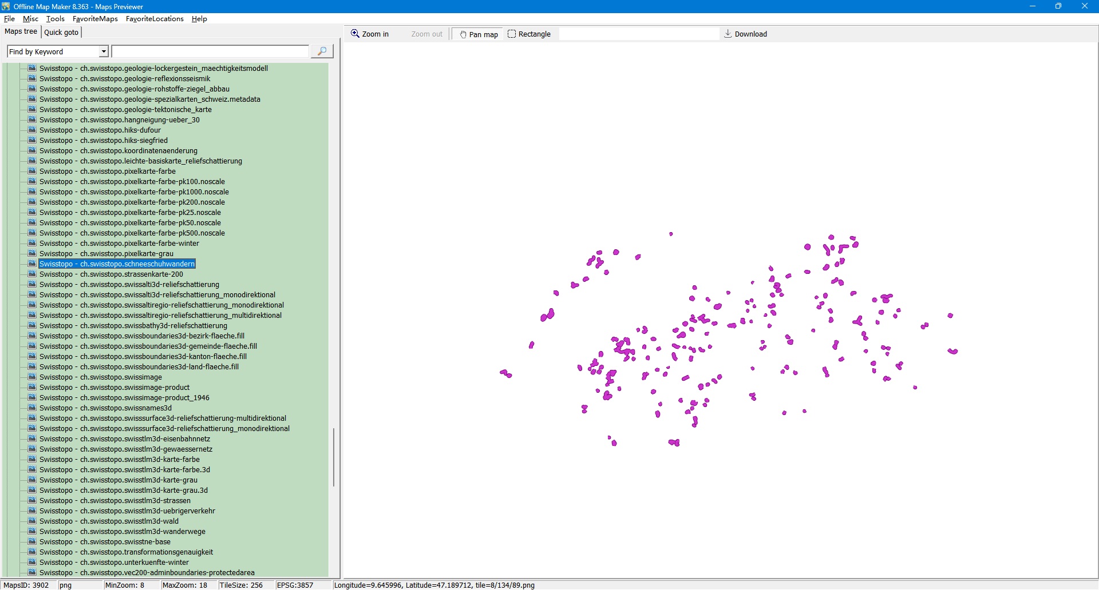Activate the Rectangle selection tool
This screenshot has height=590, width=1099.
tap(512, 34)
